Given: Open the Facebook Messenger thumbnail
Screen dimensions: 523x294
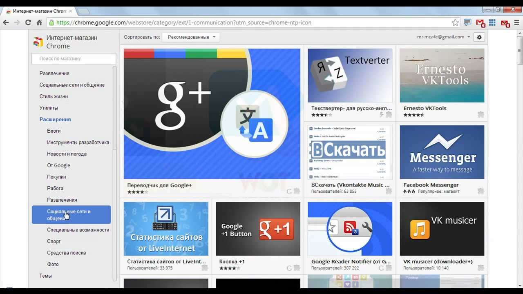Looking at the screenshot, I should click(x=442, y=152).
